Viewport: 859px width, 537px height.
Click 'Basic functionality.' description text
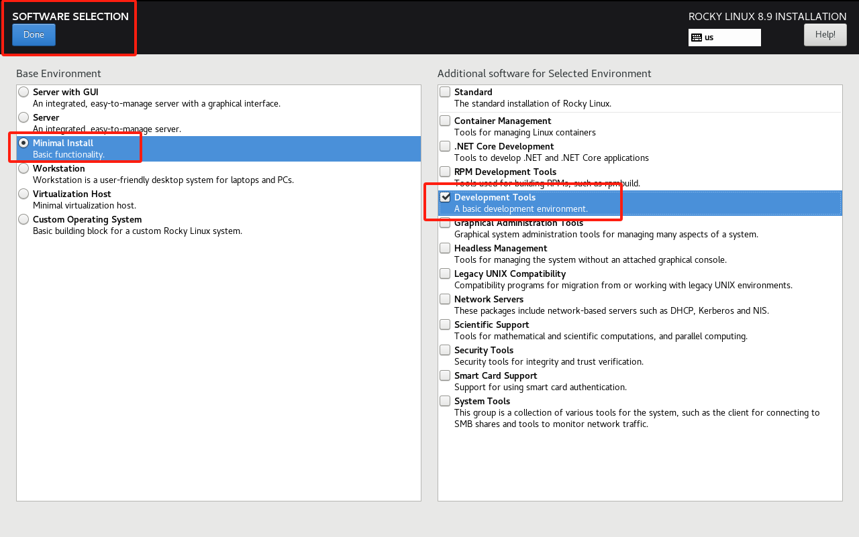point(68,155)
